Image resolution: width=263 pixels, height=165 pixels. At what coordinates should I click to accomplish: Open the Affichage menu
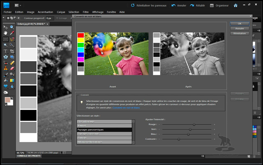(x=98, y=12)
